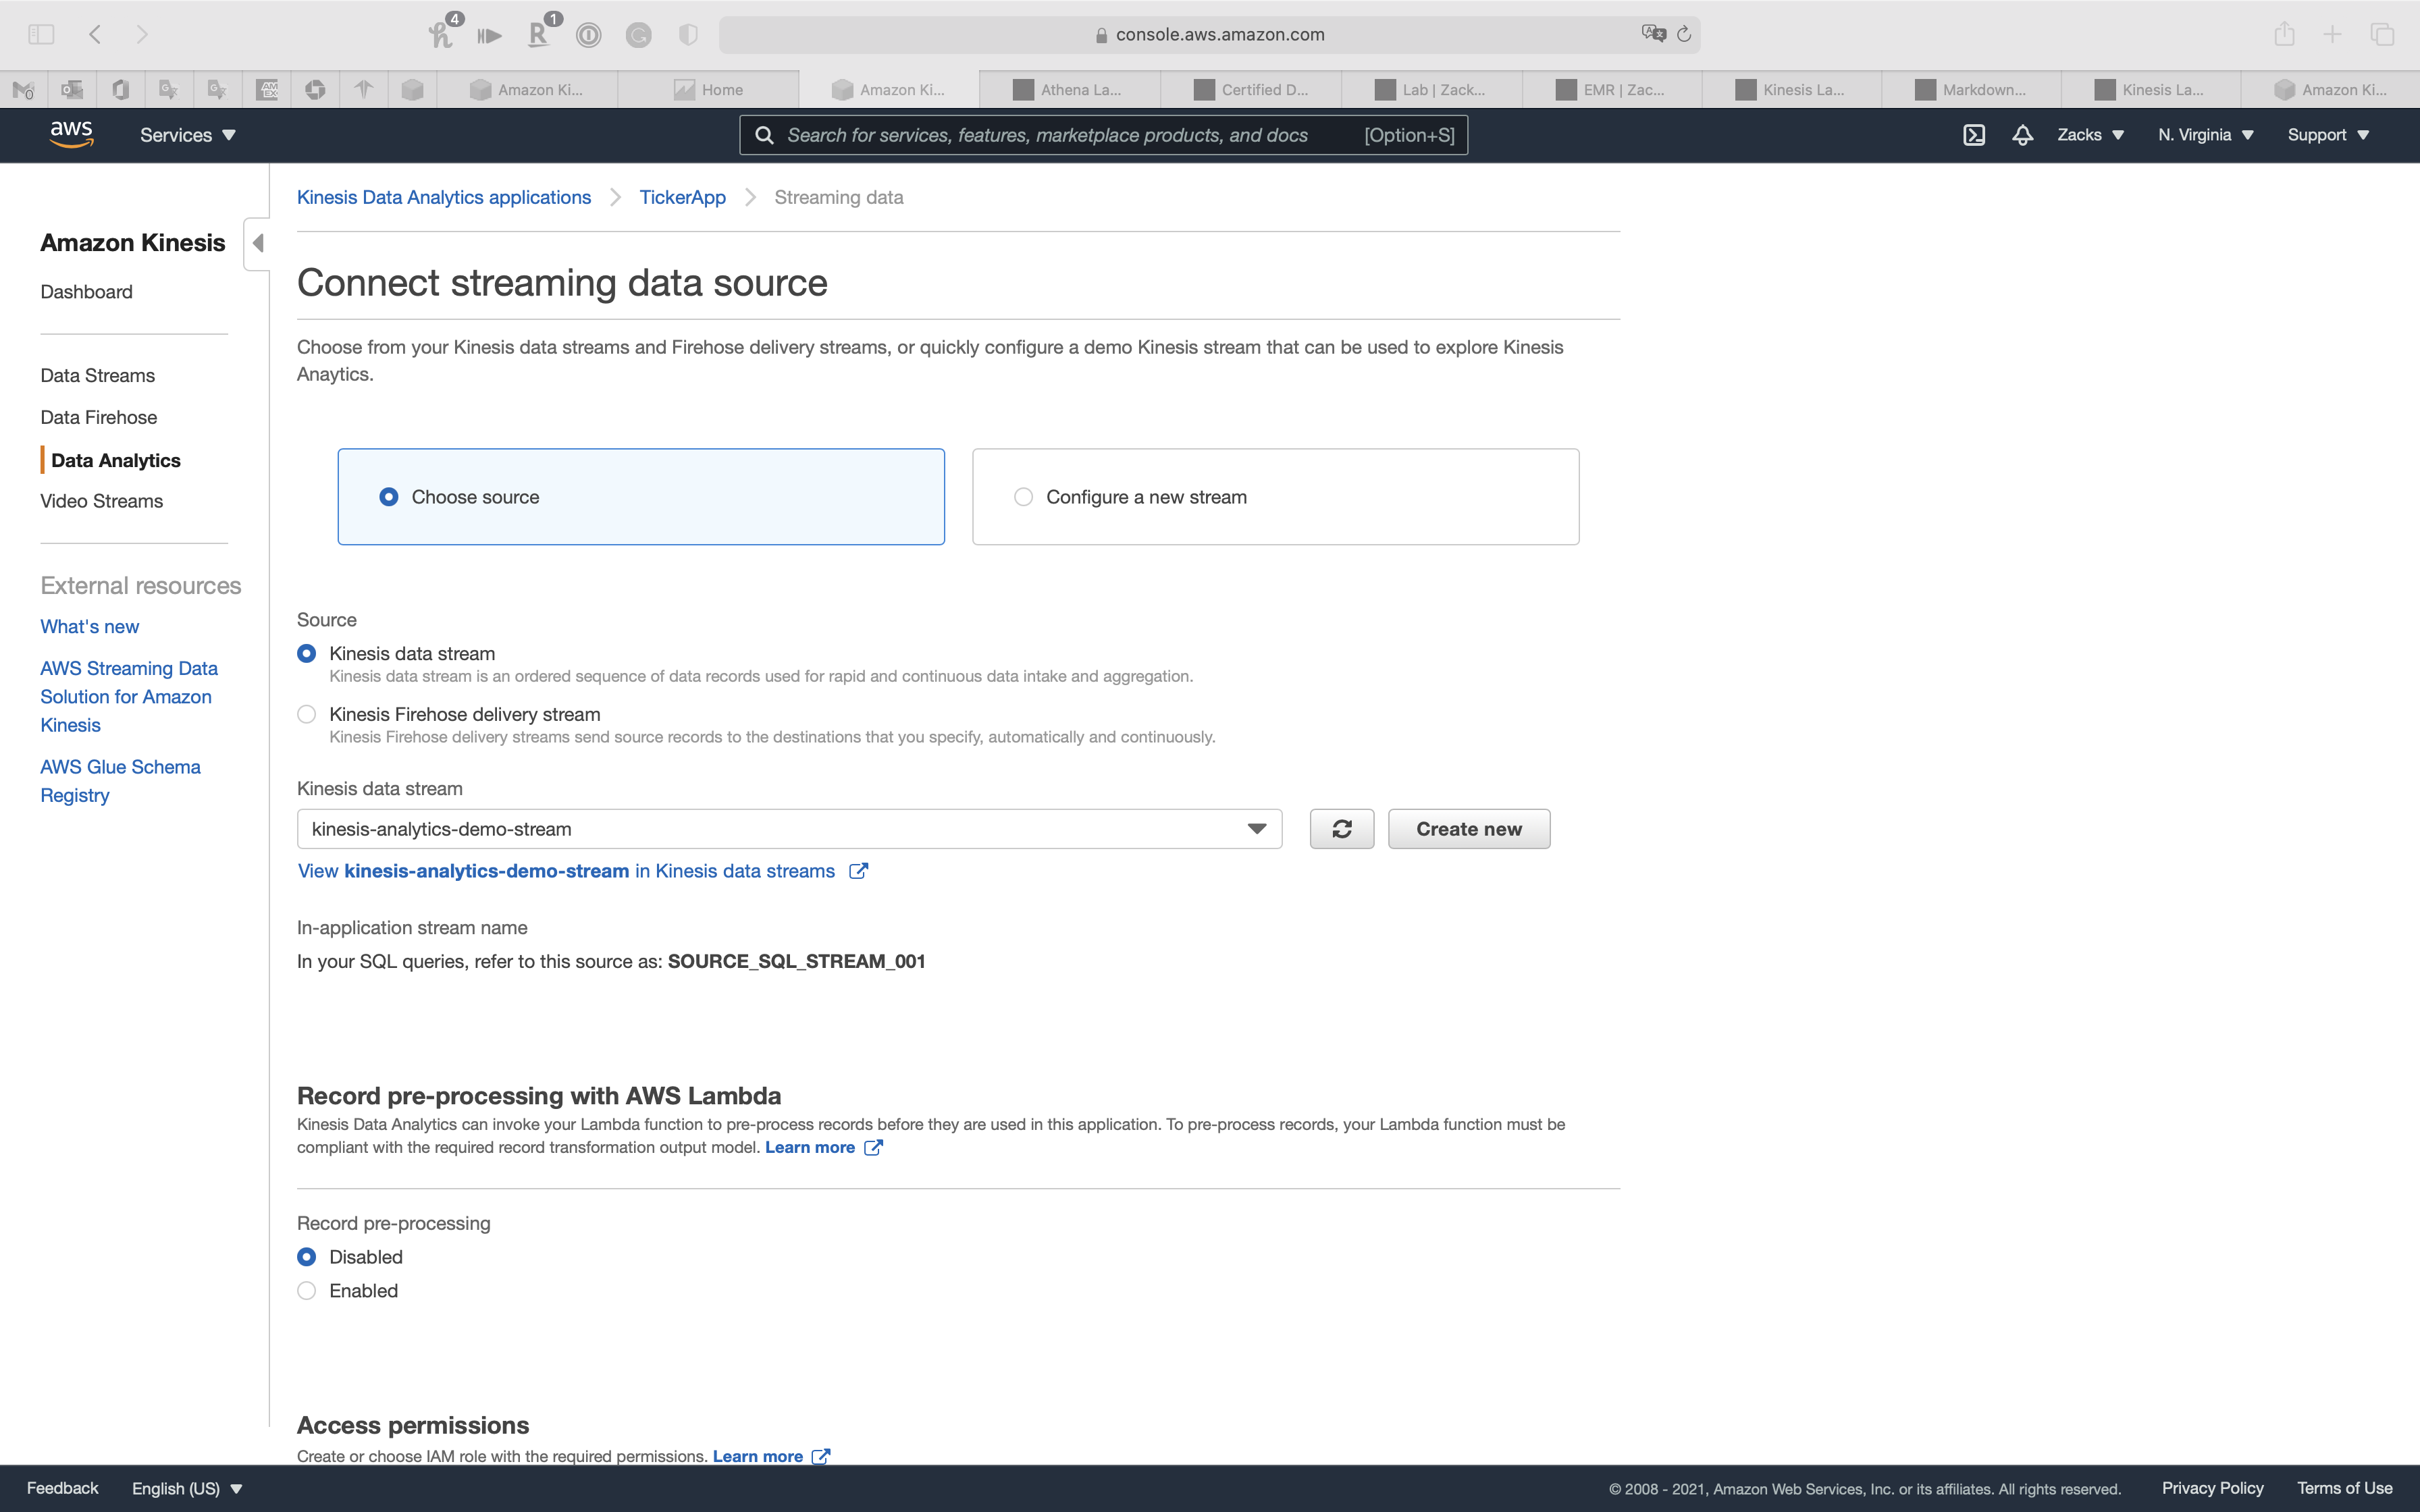Select the Configure a new stream option
Screen dimensions: 2420x1512
pyautogui.click(x=1023, y=497)
